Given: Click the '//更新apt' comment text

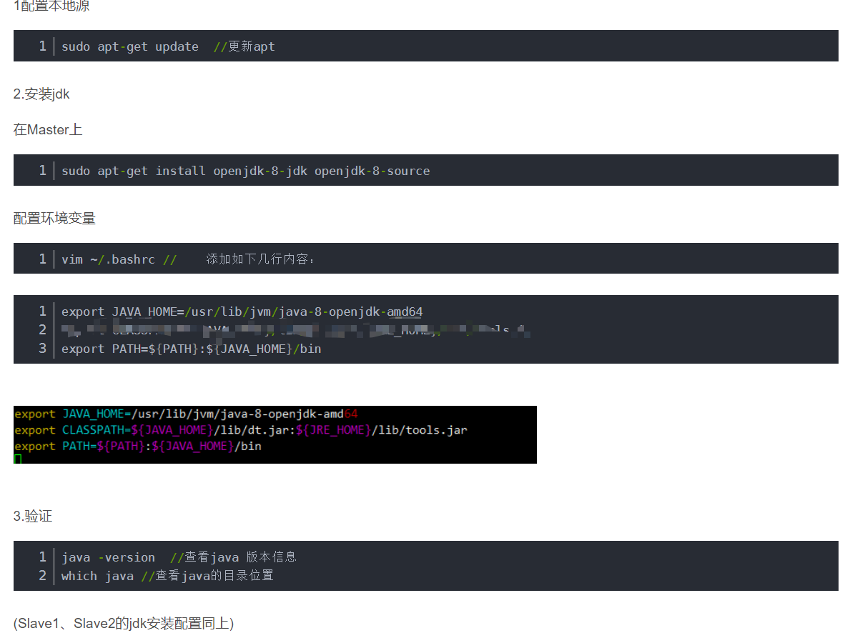Looking at the screenshot, I should [244, 47].
